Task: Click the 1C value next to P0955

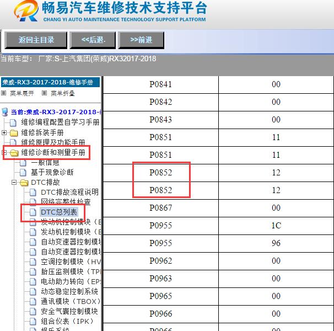Action: [276, 226]
